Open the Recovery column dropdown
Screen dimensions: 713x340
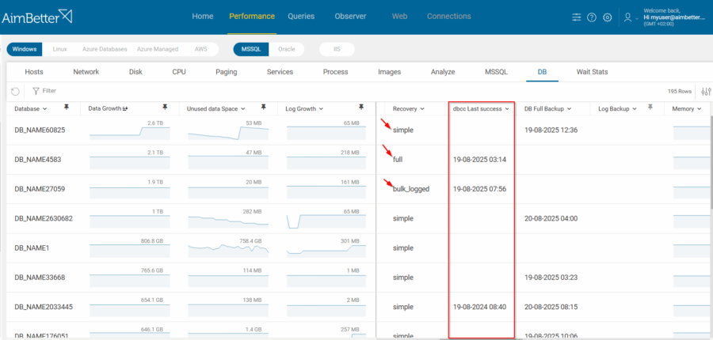(x=422, y=109)
